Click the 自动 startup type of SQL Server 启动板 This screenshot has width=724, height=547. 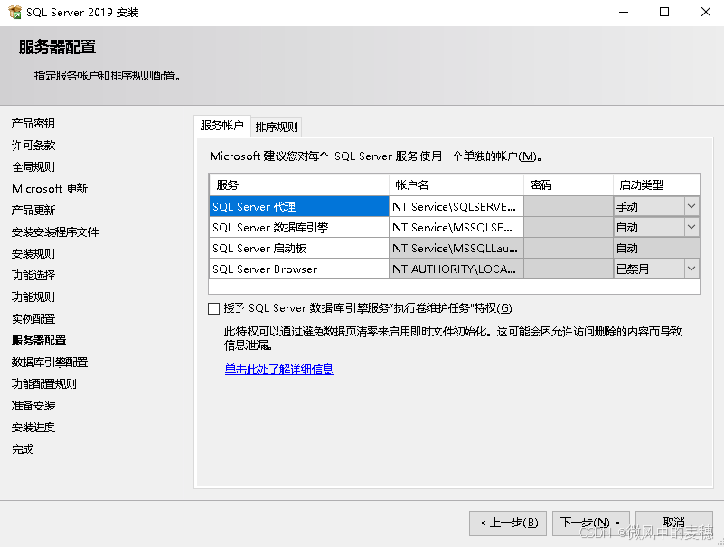click(x=656, y=248)
